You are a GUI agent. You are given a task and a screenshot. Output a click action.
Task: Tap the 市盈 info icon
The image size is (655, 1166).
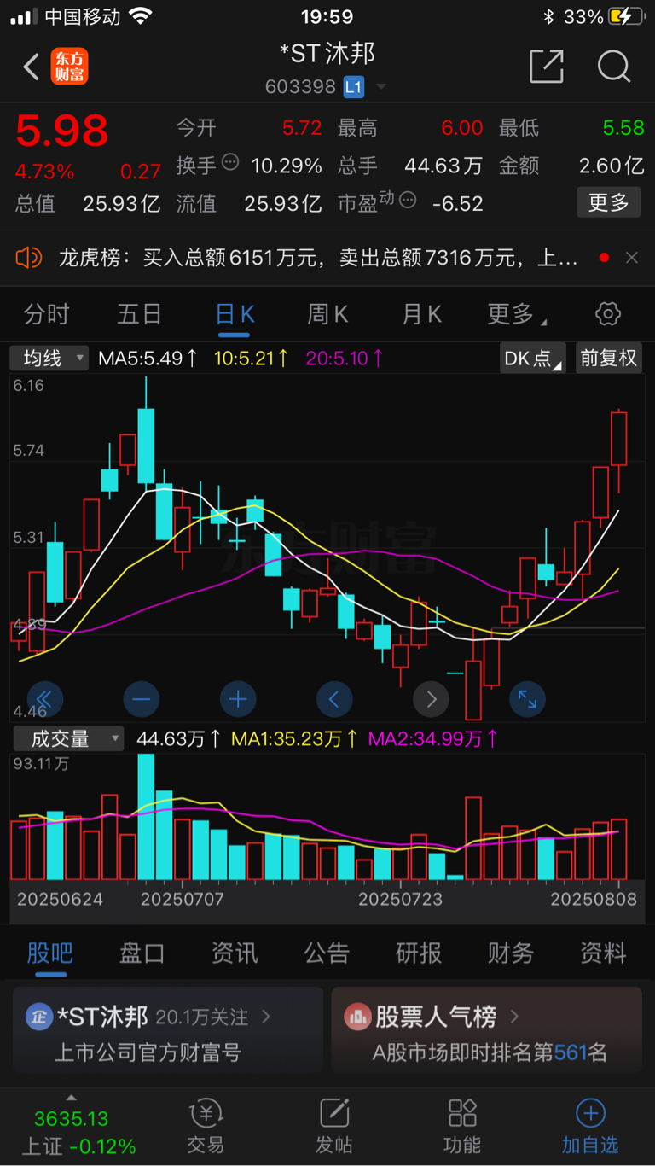click(x=408, y=201)
